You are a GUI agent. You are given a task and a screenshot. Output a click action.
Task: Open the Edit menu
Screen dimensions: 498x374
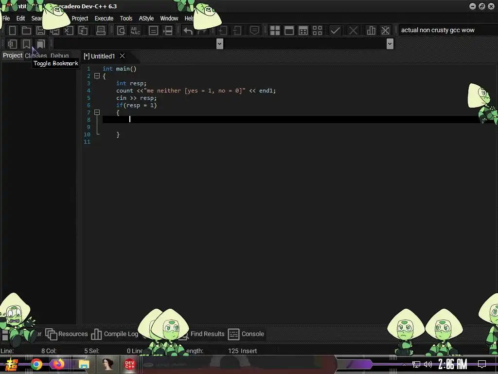(20, 19)
